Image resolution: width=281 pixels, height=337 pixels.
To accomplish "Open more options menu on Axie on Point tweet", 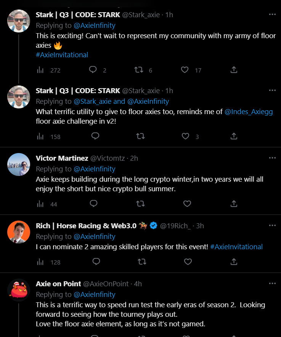I will (x=272, y=283).
